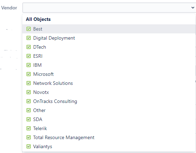
Task: Click the check icon by Total Resource Management
Action: tap(29, 138)
